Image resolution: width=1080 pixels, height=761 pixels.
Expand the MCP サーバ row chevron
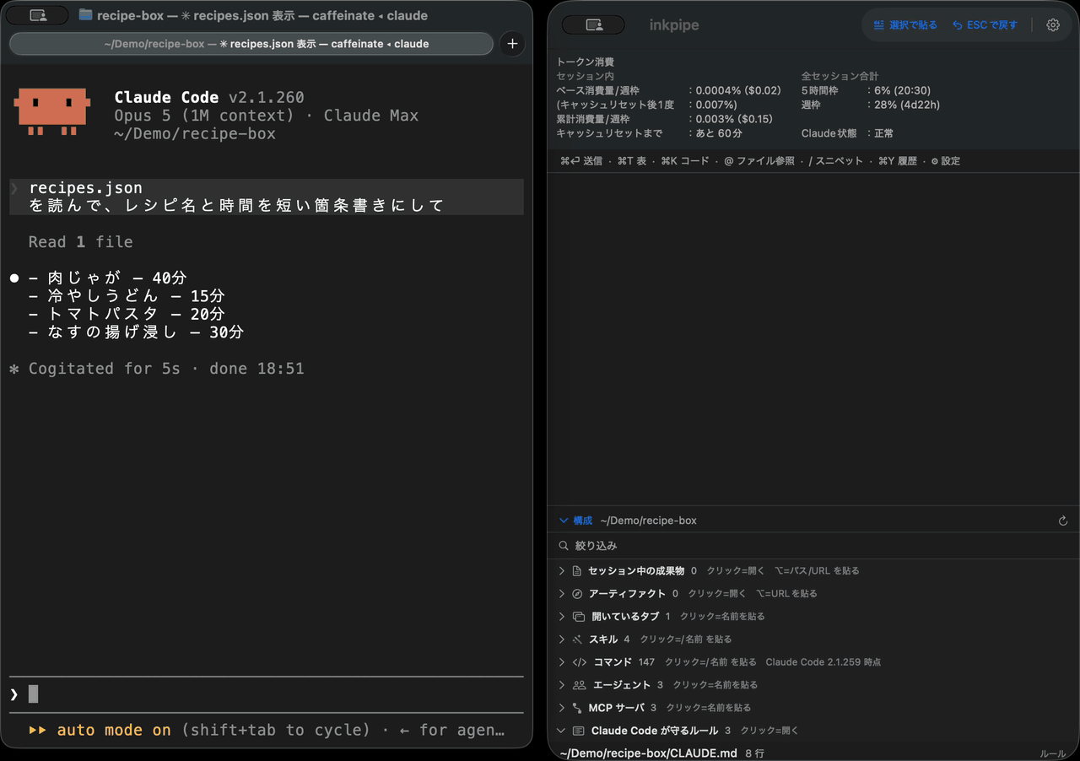(562, 708)
